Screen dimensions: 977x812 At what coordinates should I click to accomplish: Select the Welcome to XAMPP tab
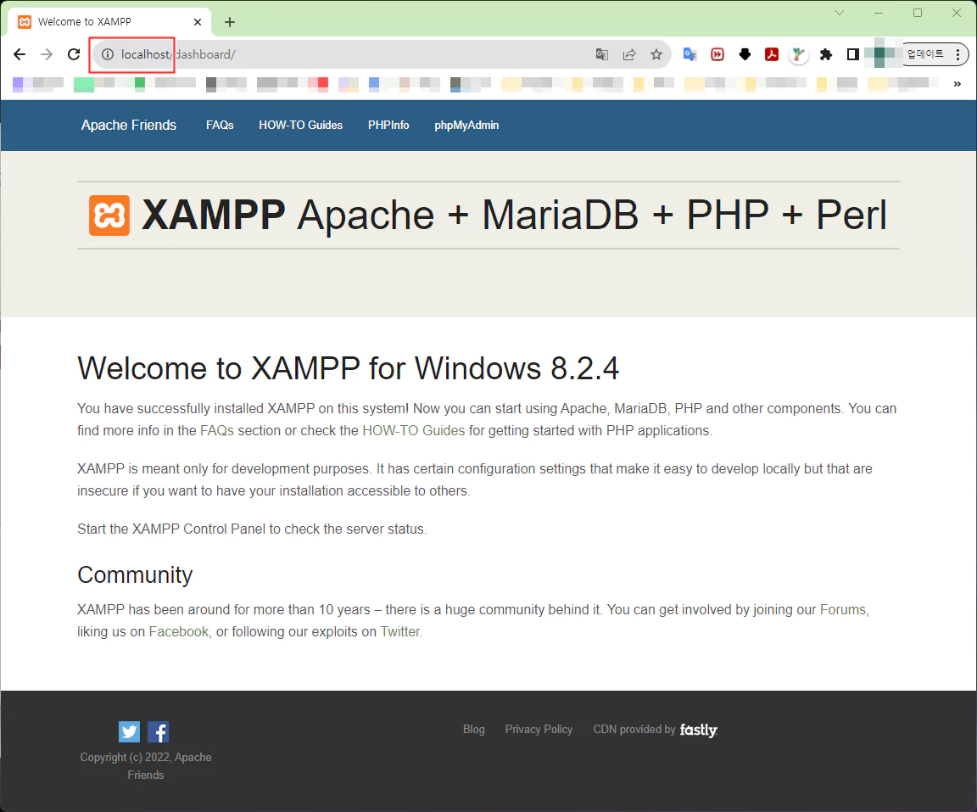click(109, 22)
